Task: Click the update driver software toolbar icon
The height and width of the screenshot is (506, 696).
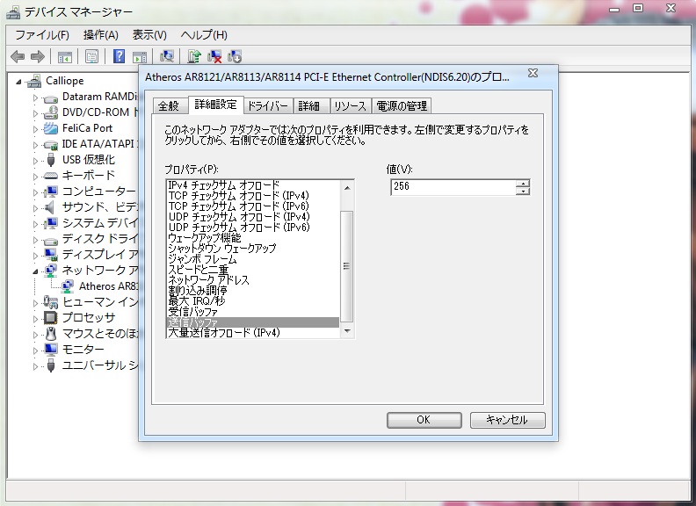Action: [194, 56]
